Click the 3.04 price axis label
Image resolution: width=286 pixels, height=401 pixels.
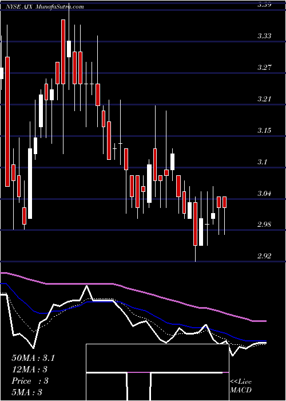(x=264, y=194)
